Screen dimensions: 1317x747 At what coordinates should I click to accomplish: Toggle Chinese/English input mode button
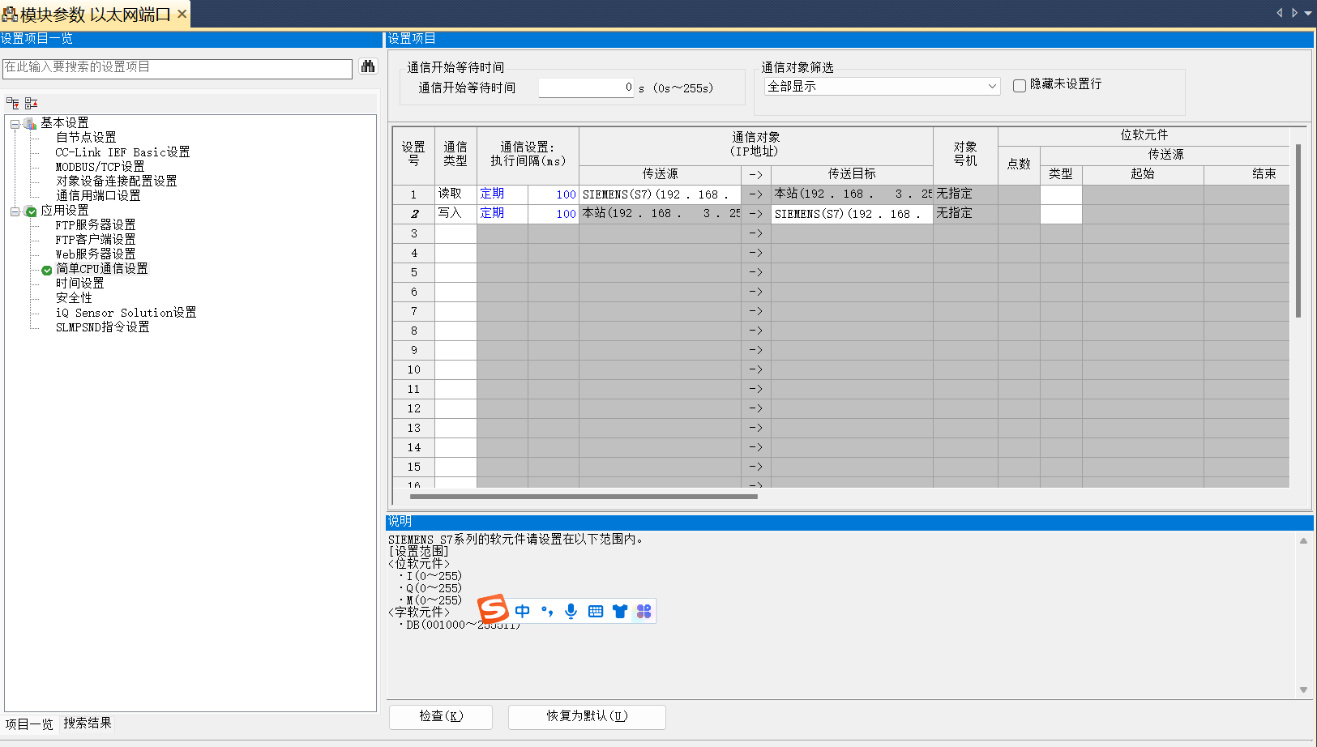click(523, 612)
